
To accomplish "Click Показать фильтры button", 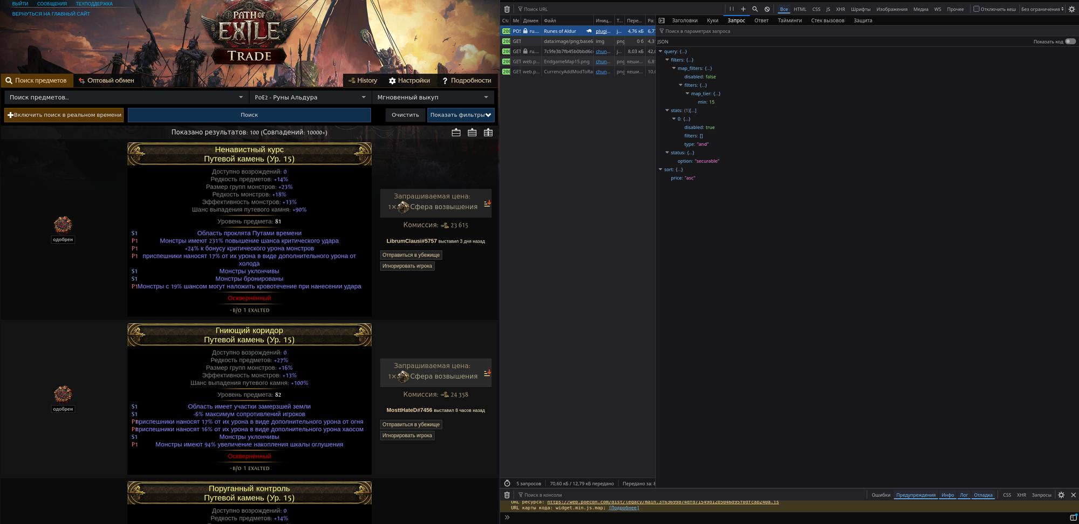I will tap(461, 115).
